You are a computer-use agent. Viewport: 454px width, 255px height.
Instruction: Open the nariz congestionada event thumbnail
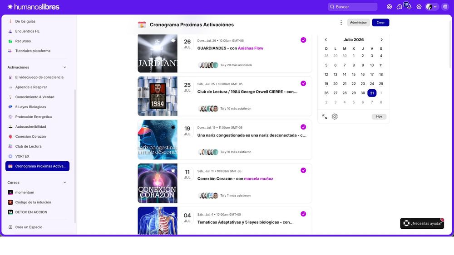pyautogui.click(x=158, y=140)
